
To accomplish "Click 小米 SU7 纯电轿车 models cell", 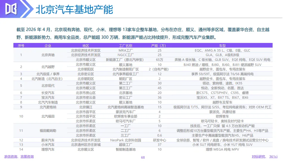I will [x=222, y=145].
